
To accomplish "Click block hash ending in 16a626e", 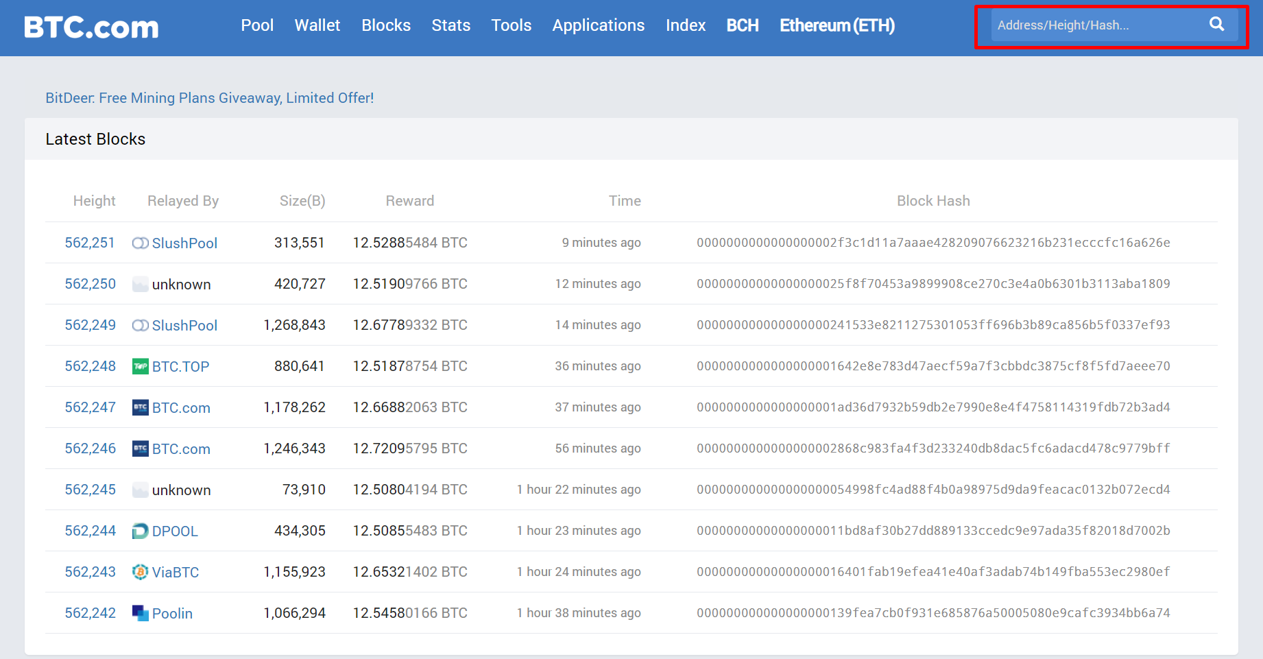I will (933, 243).
